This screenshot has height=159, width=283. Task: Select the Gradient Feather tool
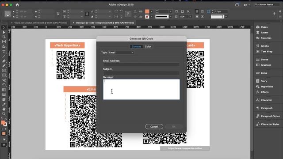[4, 95]
